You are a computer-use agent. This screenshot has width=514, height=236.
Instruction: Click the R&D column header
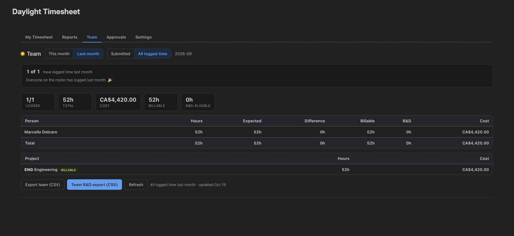pyautogui.click(x=407, y=121)
